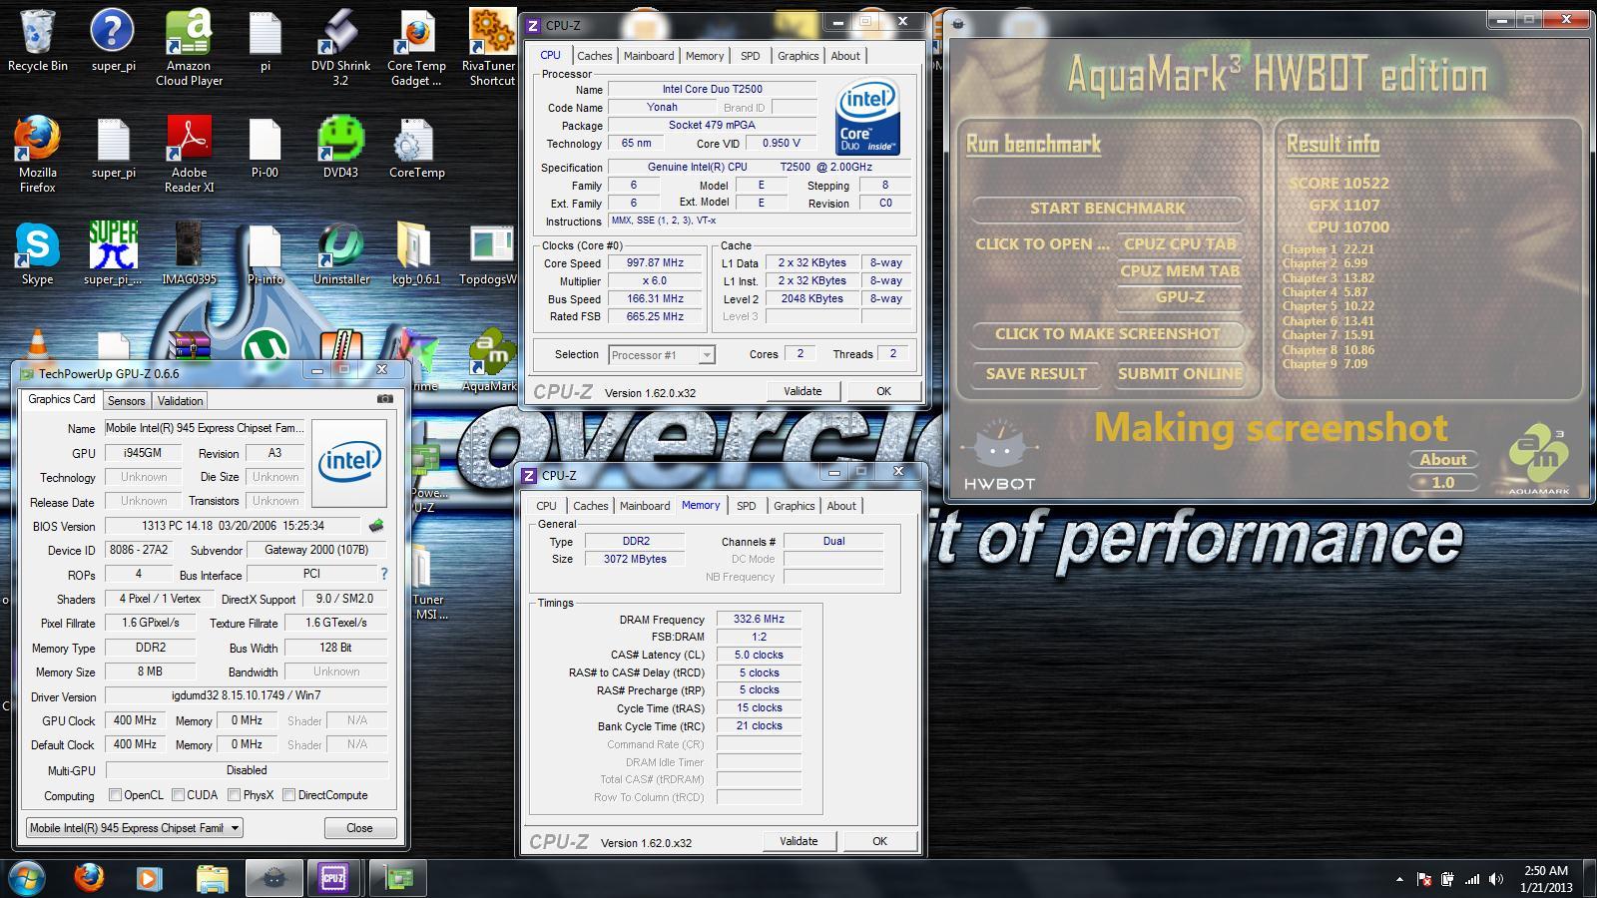Click the network signal tray icon

click(1472, 879)
